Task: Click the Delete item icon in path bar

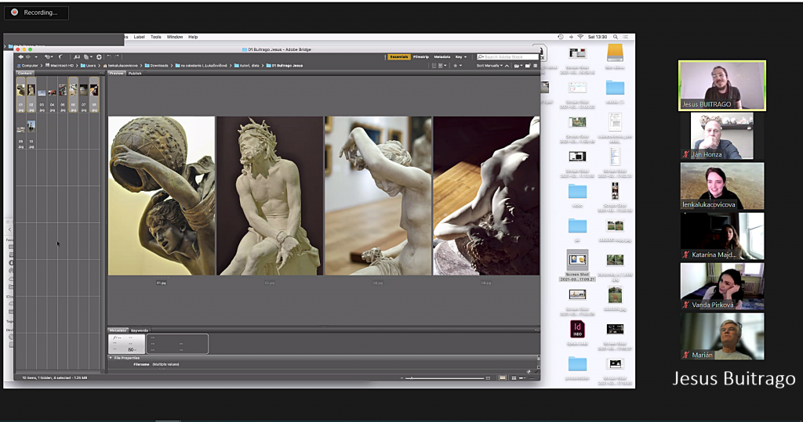Action: point(535,66)
